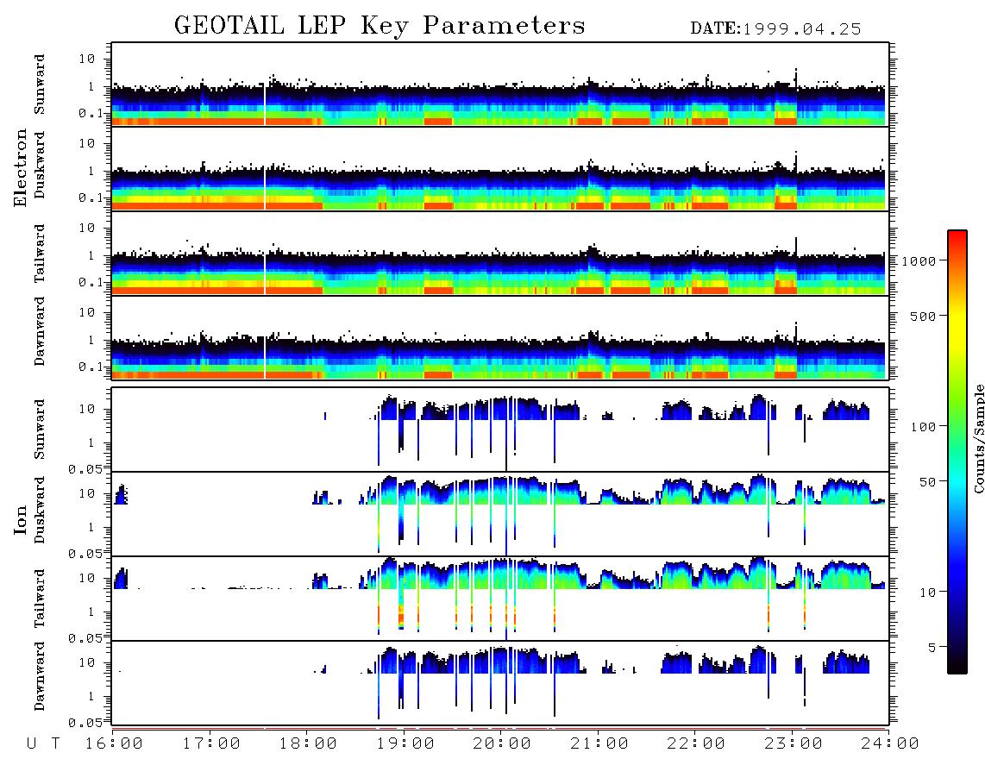This screenshot has height=759, width=985.
Task: Select the "24:00" time tick
Action: pos(891,743)
